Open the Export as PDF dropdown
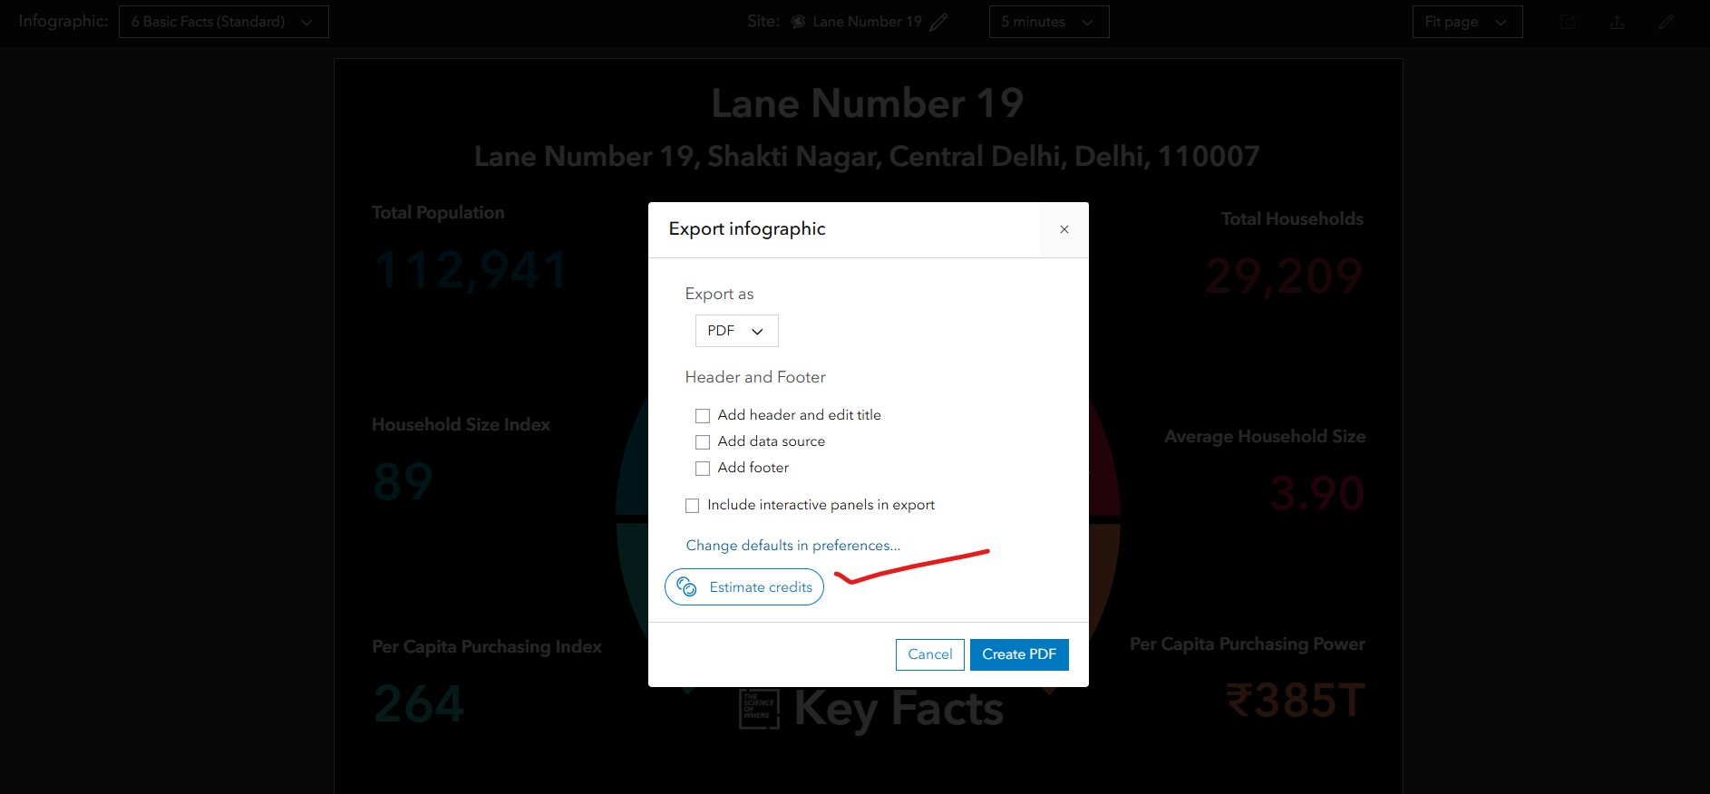 click(736, 331)
